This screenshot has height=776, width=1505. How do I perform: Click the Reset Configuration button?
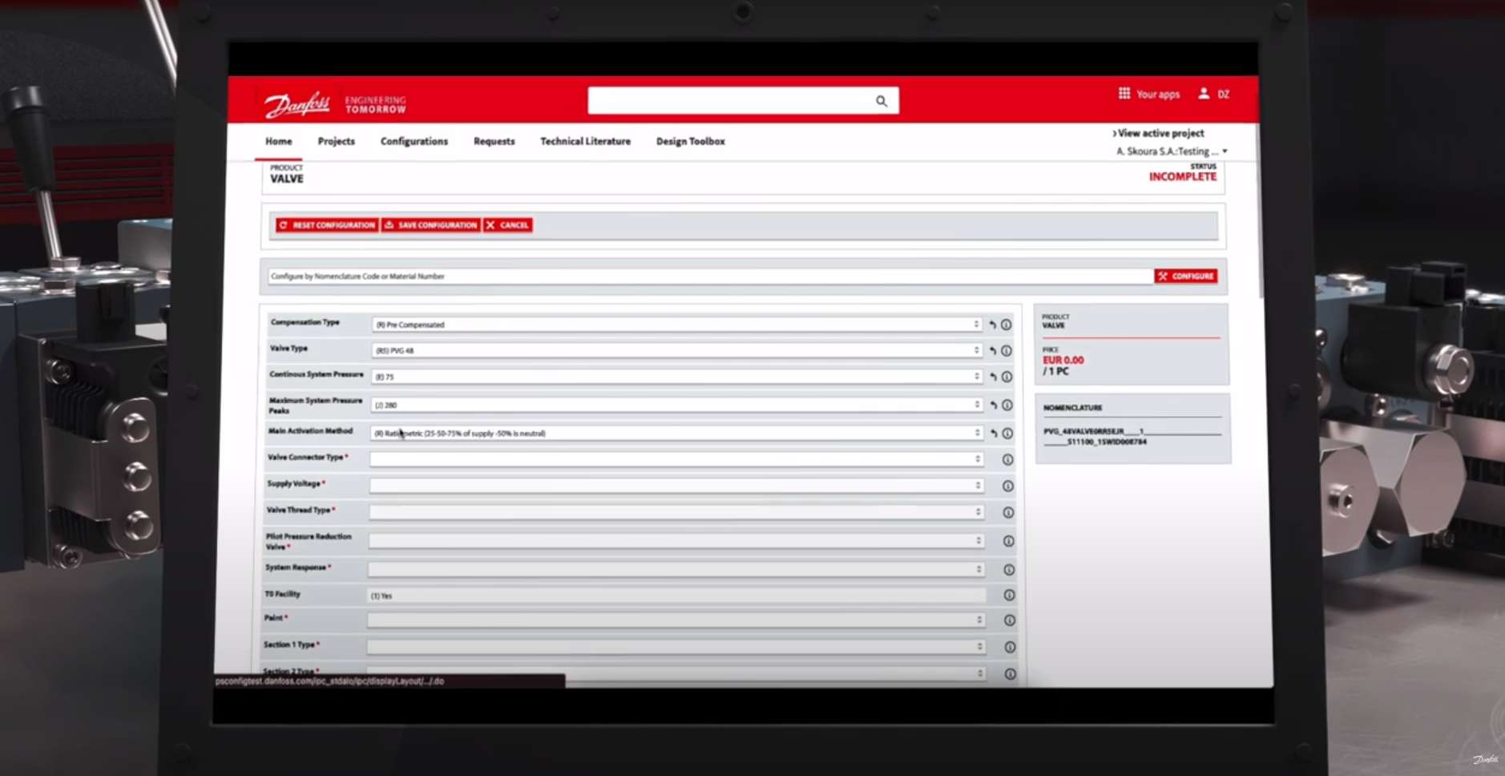tap(327, 225)
